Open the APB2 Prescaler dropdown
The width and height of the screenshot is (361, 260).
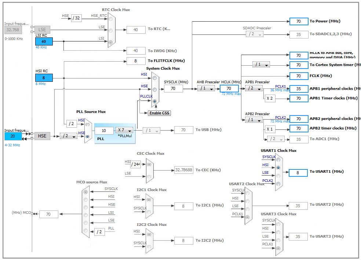pos(254,120)
